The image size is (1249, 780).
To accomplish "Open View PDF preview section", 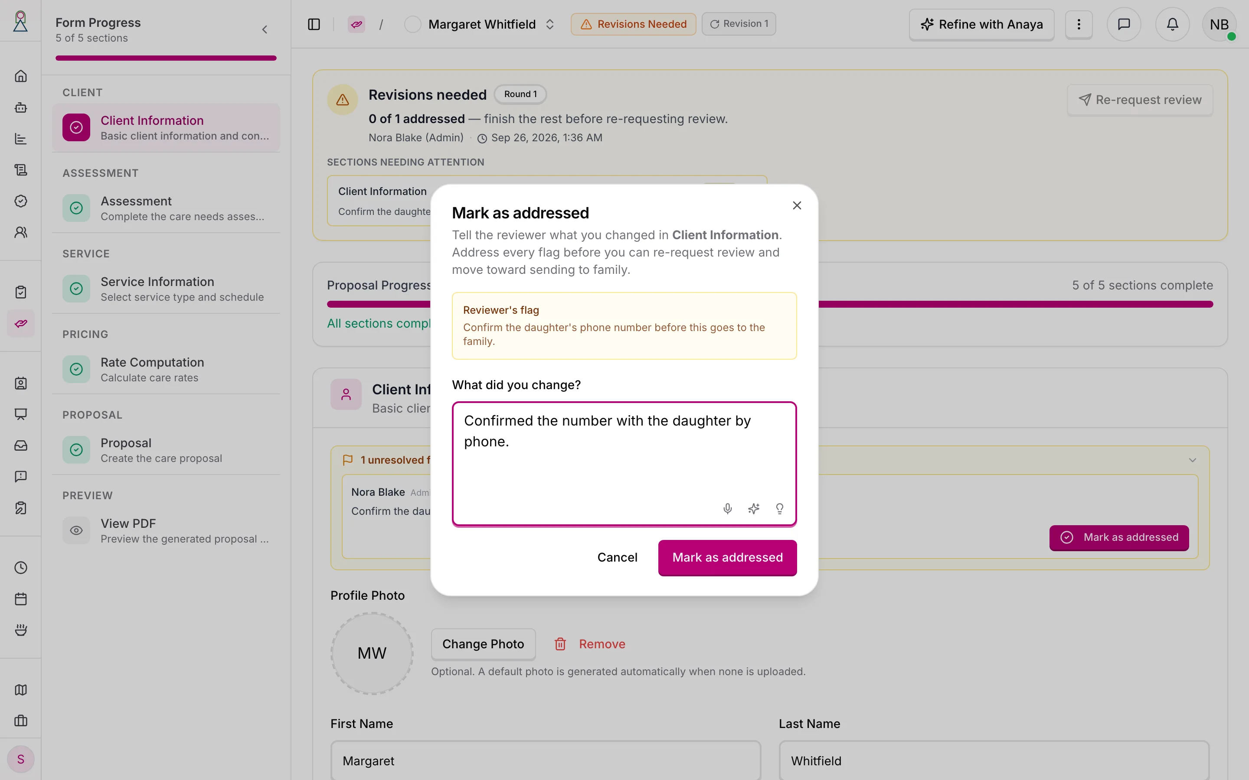I will [x=166, y=530].
